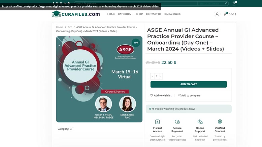The width and height of the screenshot is (262, 147).
Task: Open the LinkedIn social icon
Action: point(65,3)
